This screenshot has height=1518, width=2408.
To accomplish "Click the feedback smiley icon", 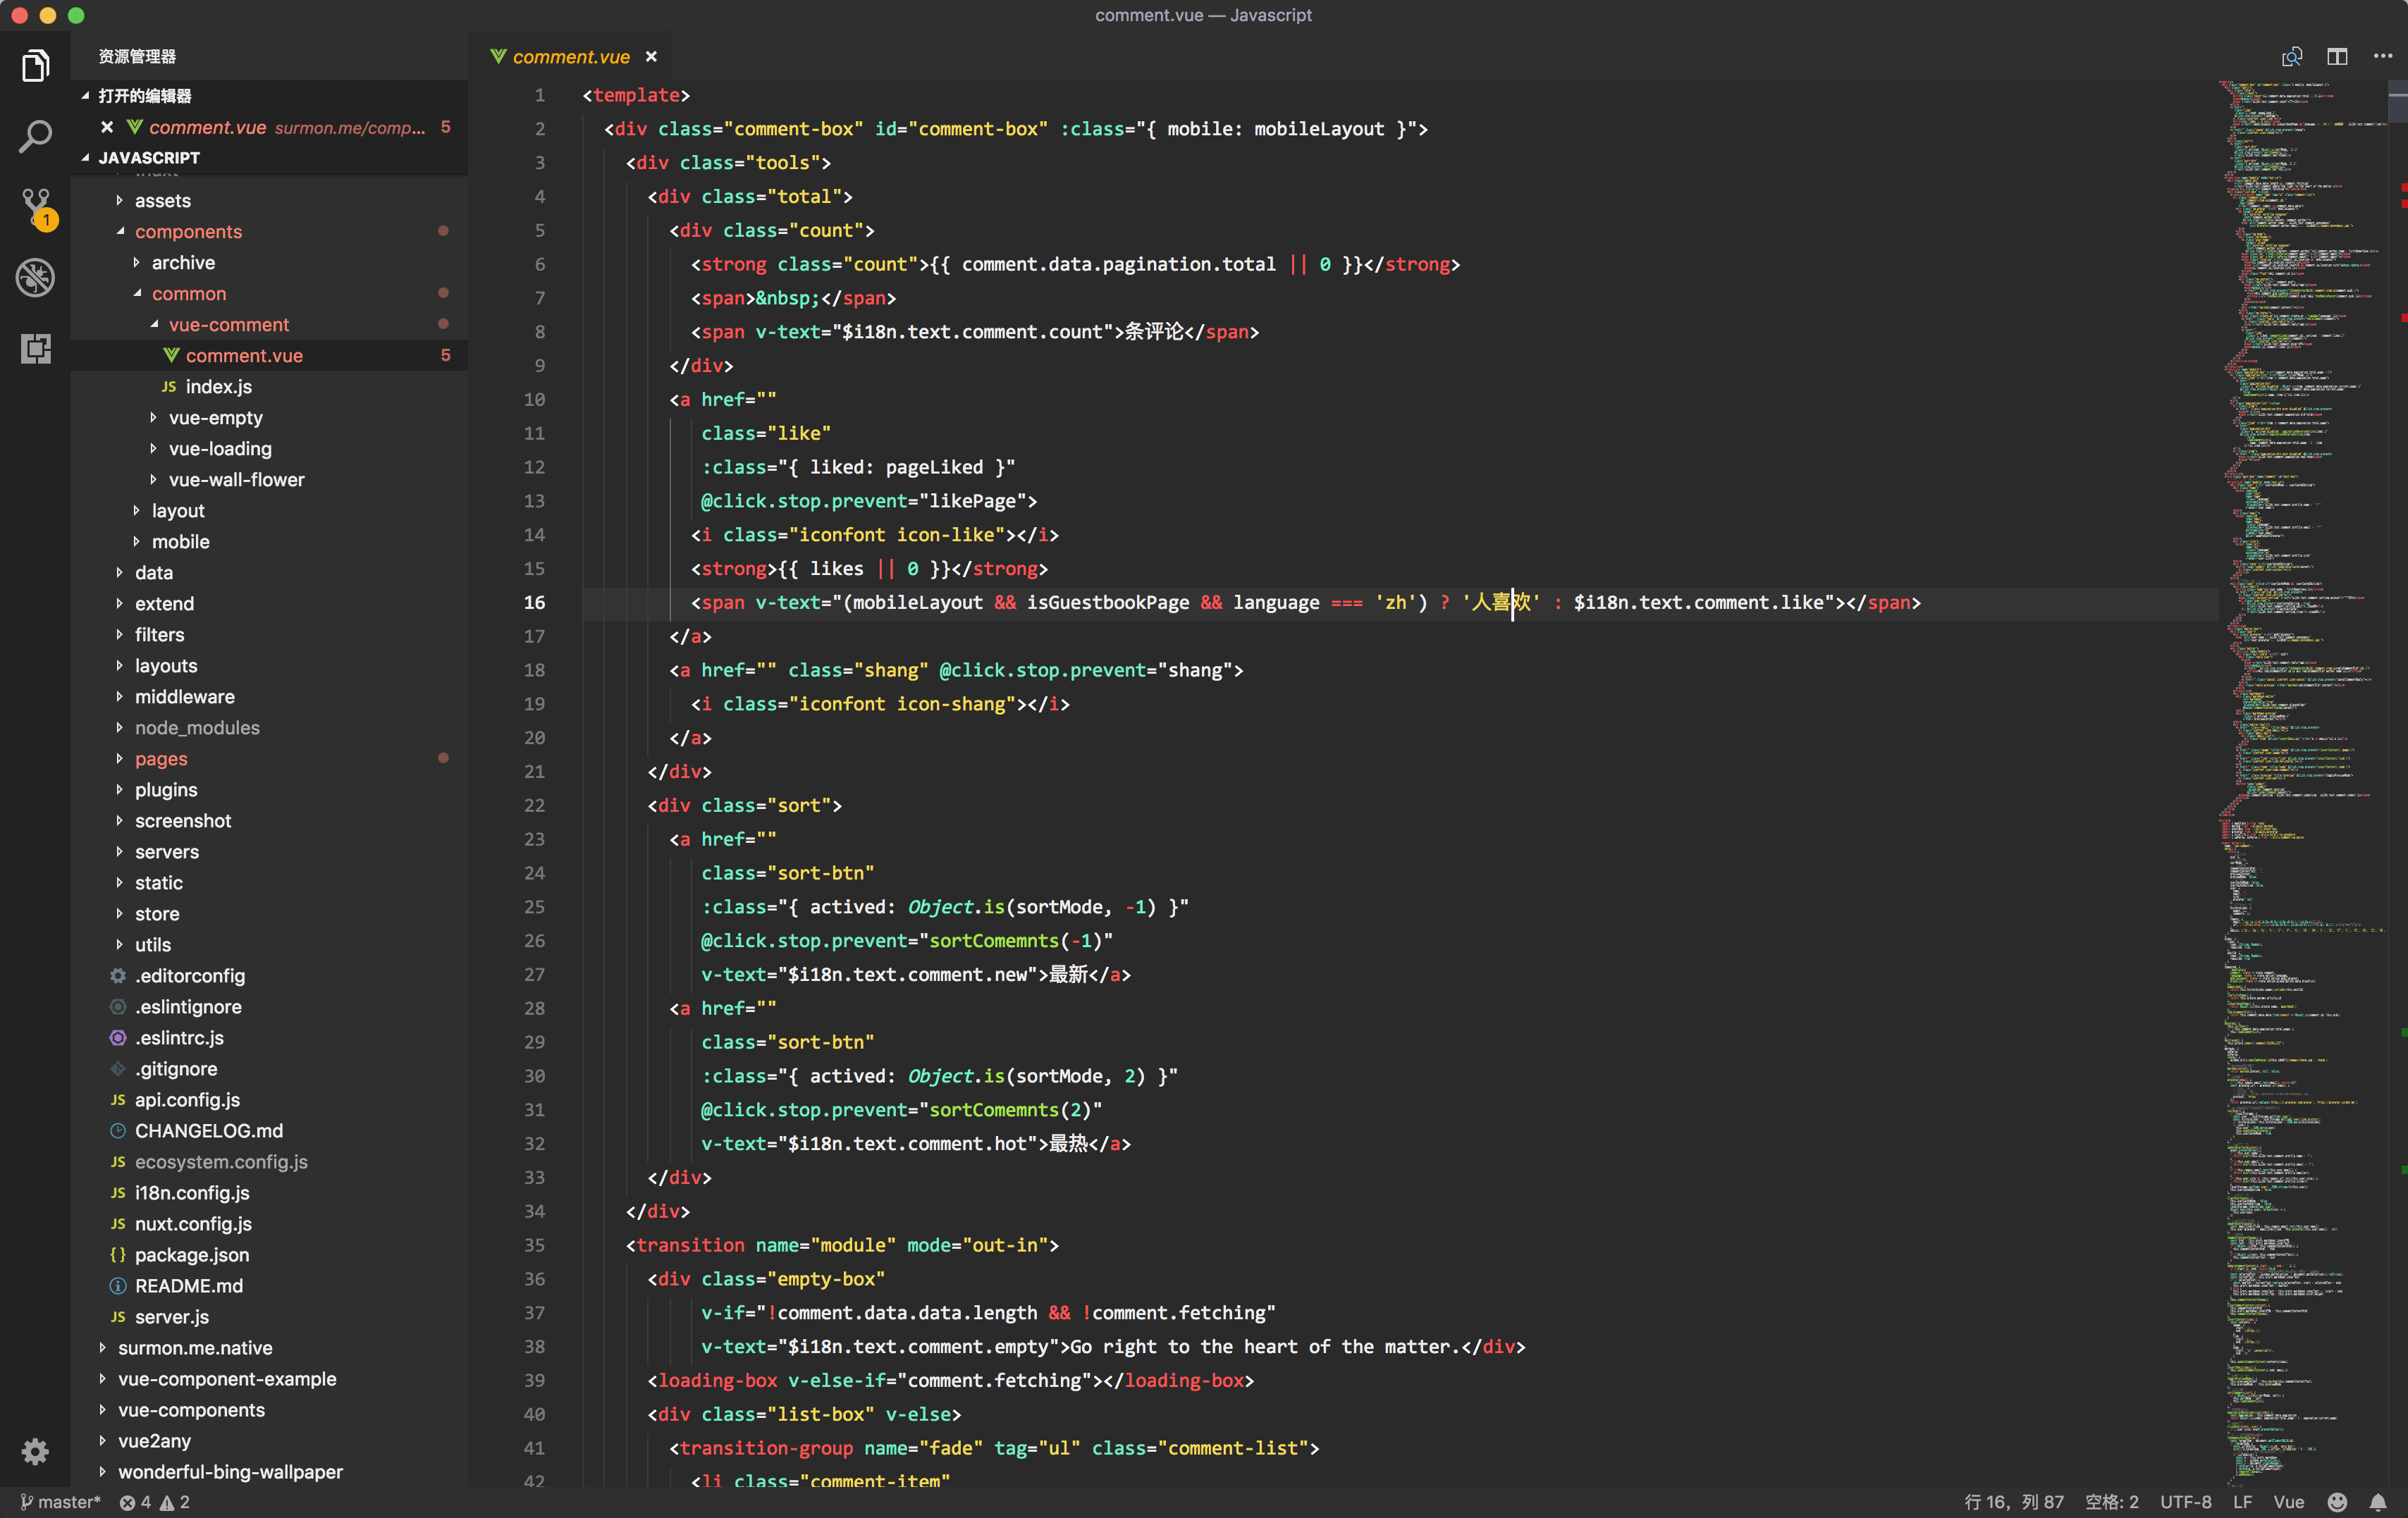I will tap(2337, 1502).
